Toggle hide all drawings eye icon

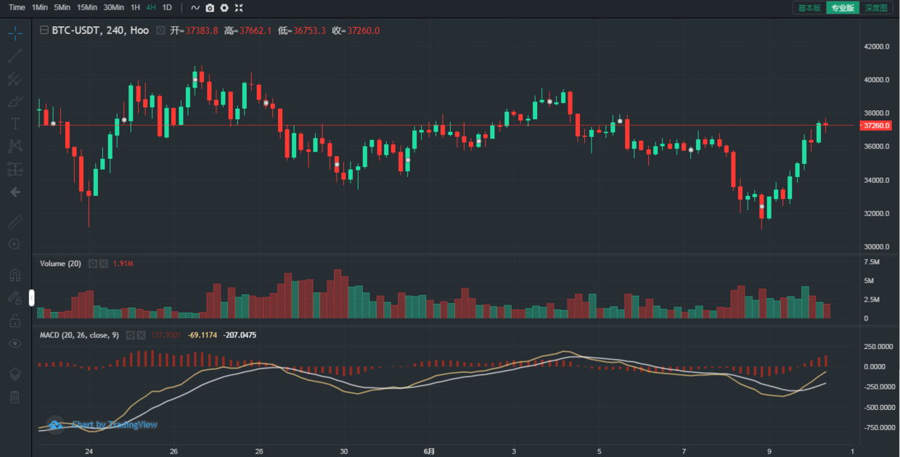15,343
